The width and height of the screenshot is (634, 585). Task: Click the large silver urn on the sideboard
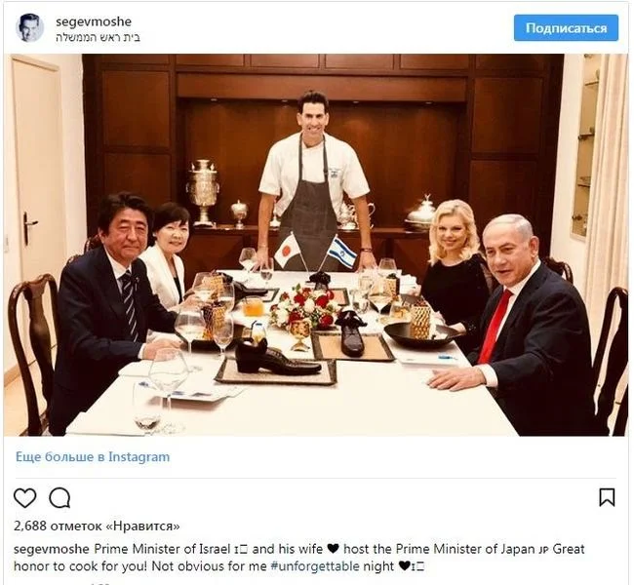(x=203, y=192)
